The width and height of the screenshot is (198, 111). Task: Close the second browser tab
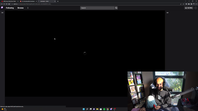[x=37, y=1]
